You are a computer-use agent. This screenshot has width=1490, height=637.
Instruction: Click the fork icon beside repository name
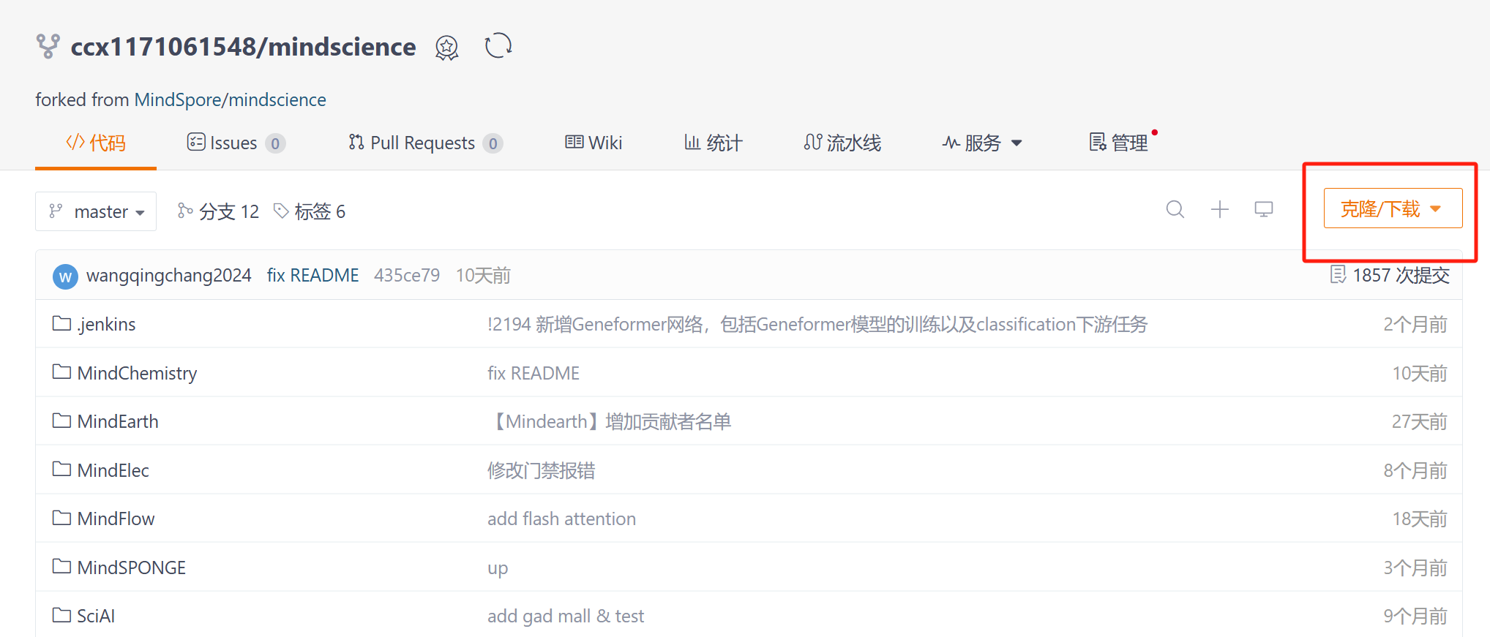[48, 46]
